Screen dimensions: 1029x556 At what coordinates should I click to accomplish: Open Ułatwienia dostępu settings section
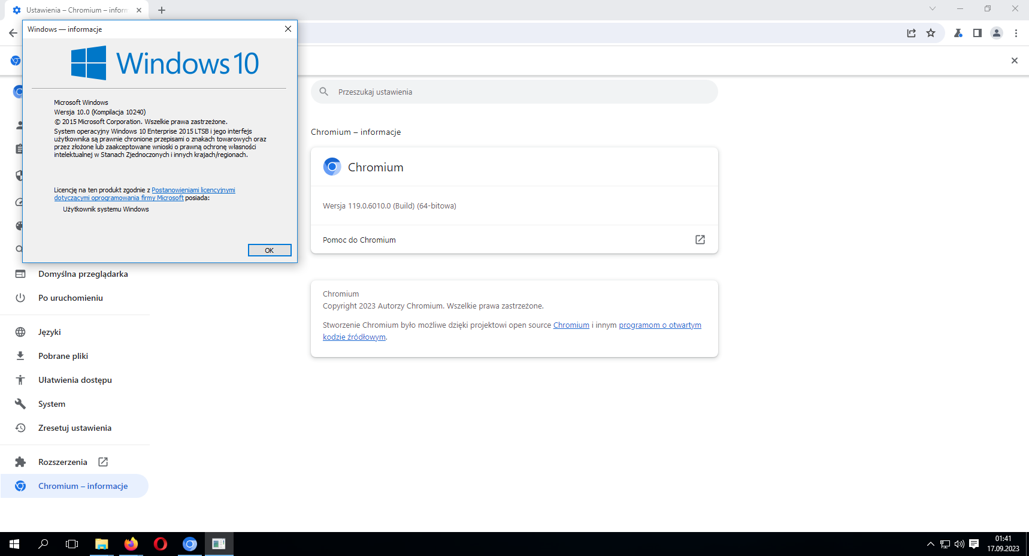pos(75,380)
